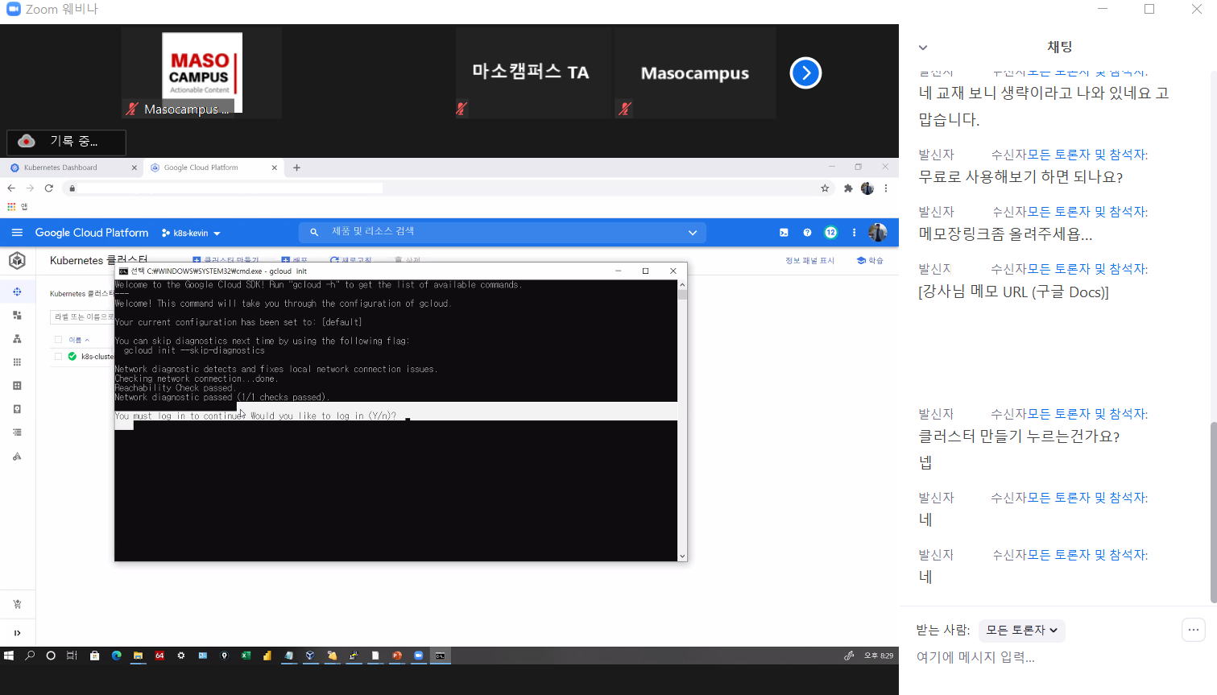This screenshot has height=695, width=1217.
Task: Reload the page in the browser
Action: (x=49, y=188)
